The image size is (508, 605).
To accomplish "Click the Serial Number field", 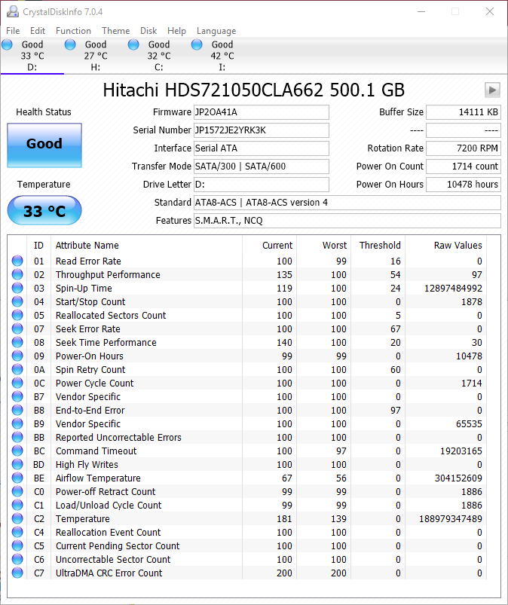I will (262, 130).
